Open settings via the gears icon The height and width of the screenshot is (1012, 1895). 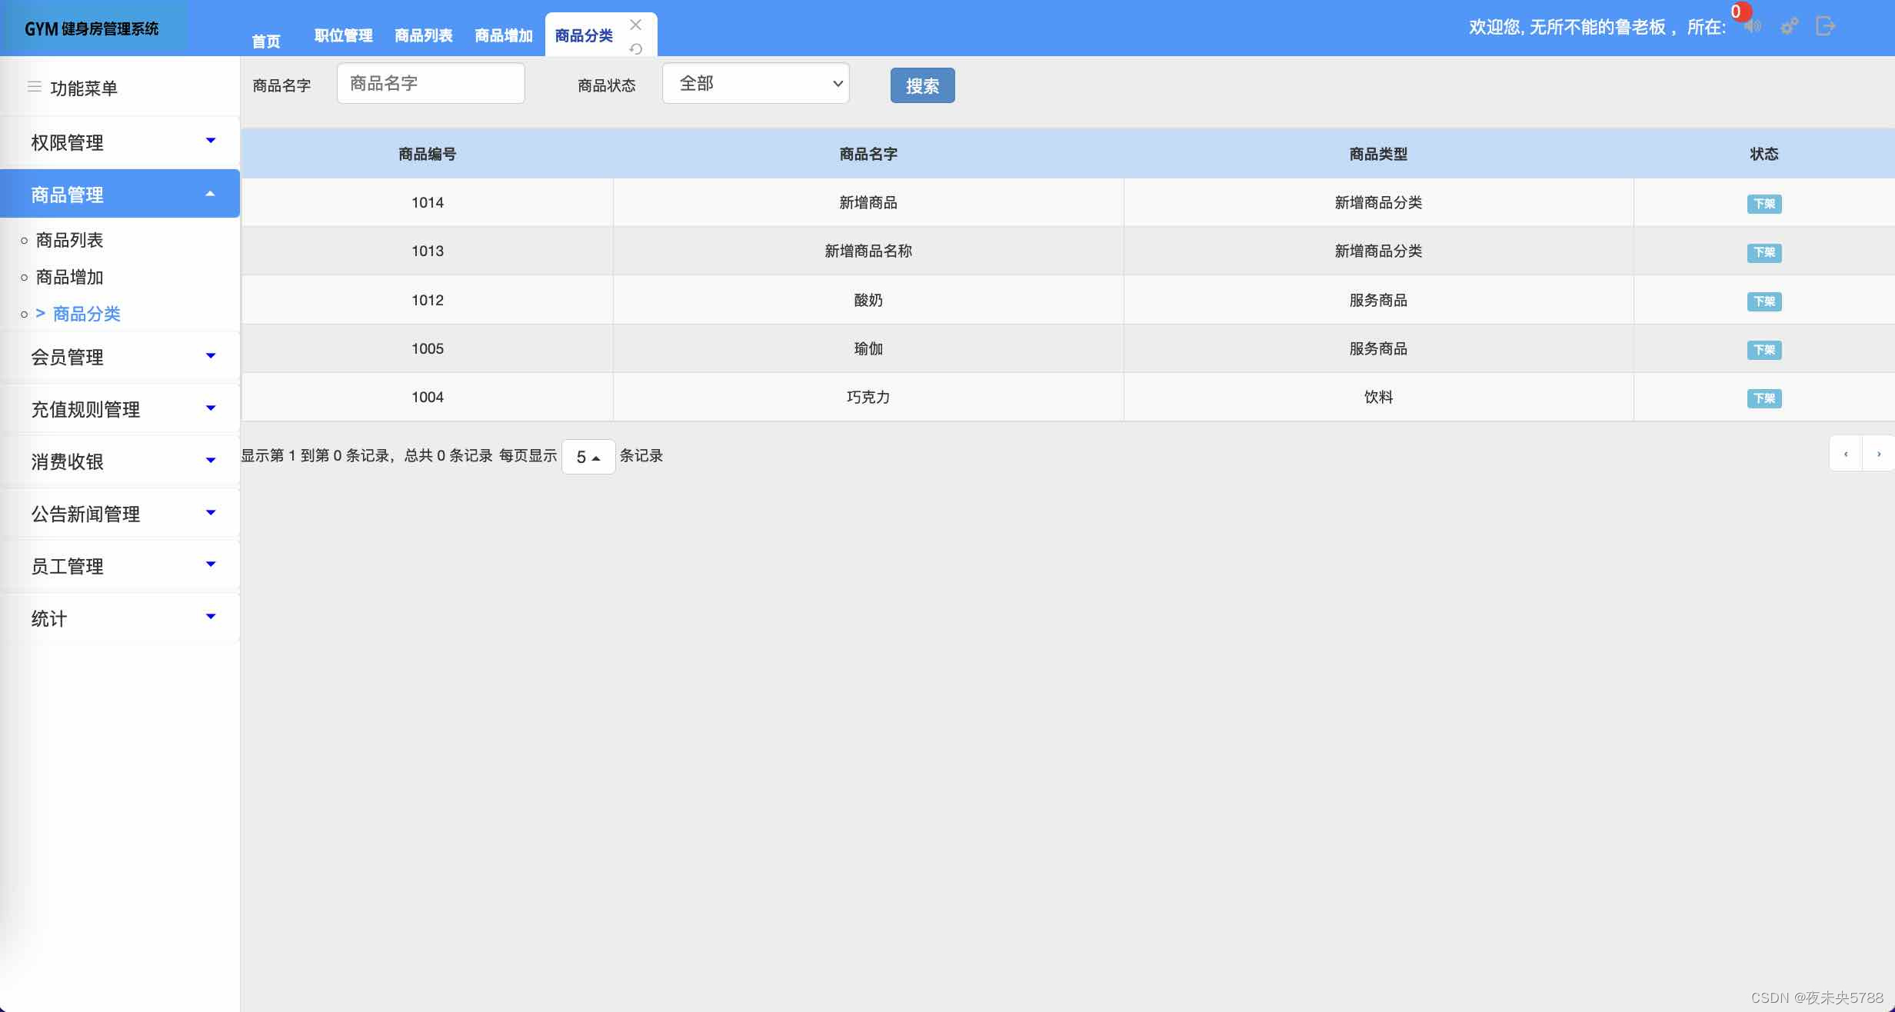point(1790,27)
